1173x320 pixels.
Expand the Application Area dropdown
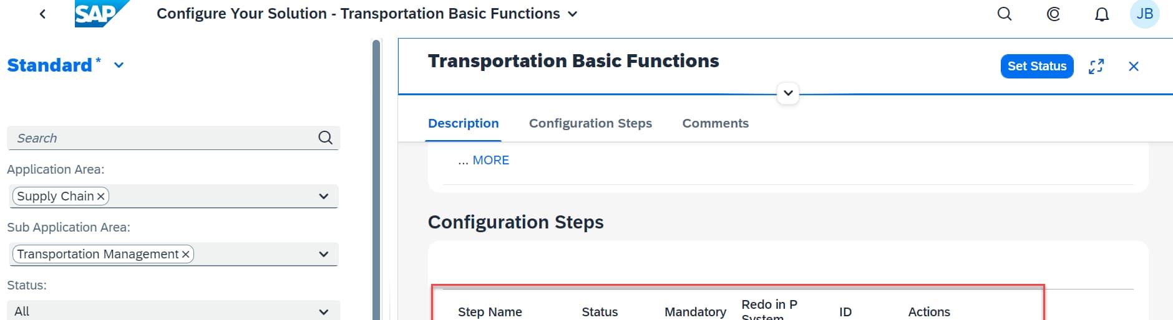pos(323,197)
